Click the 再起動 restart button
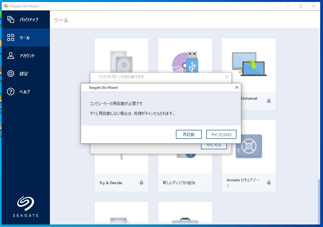The width and height of the screenshot is (323, 227). pos(189,134)
